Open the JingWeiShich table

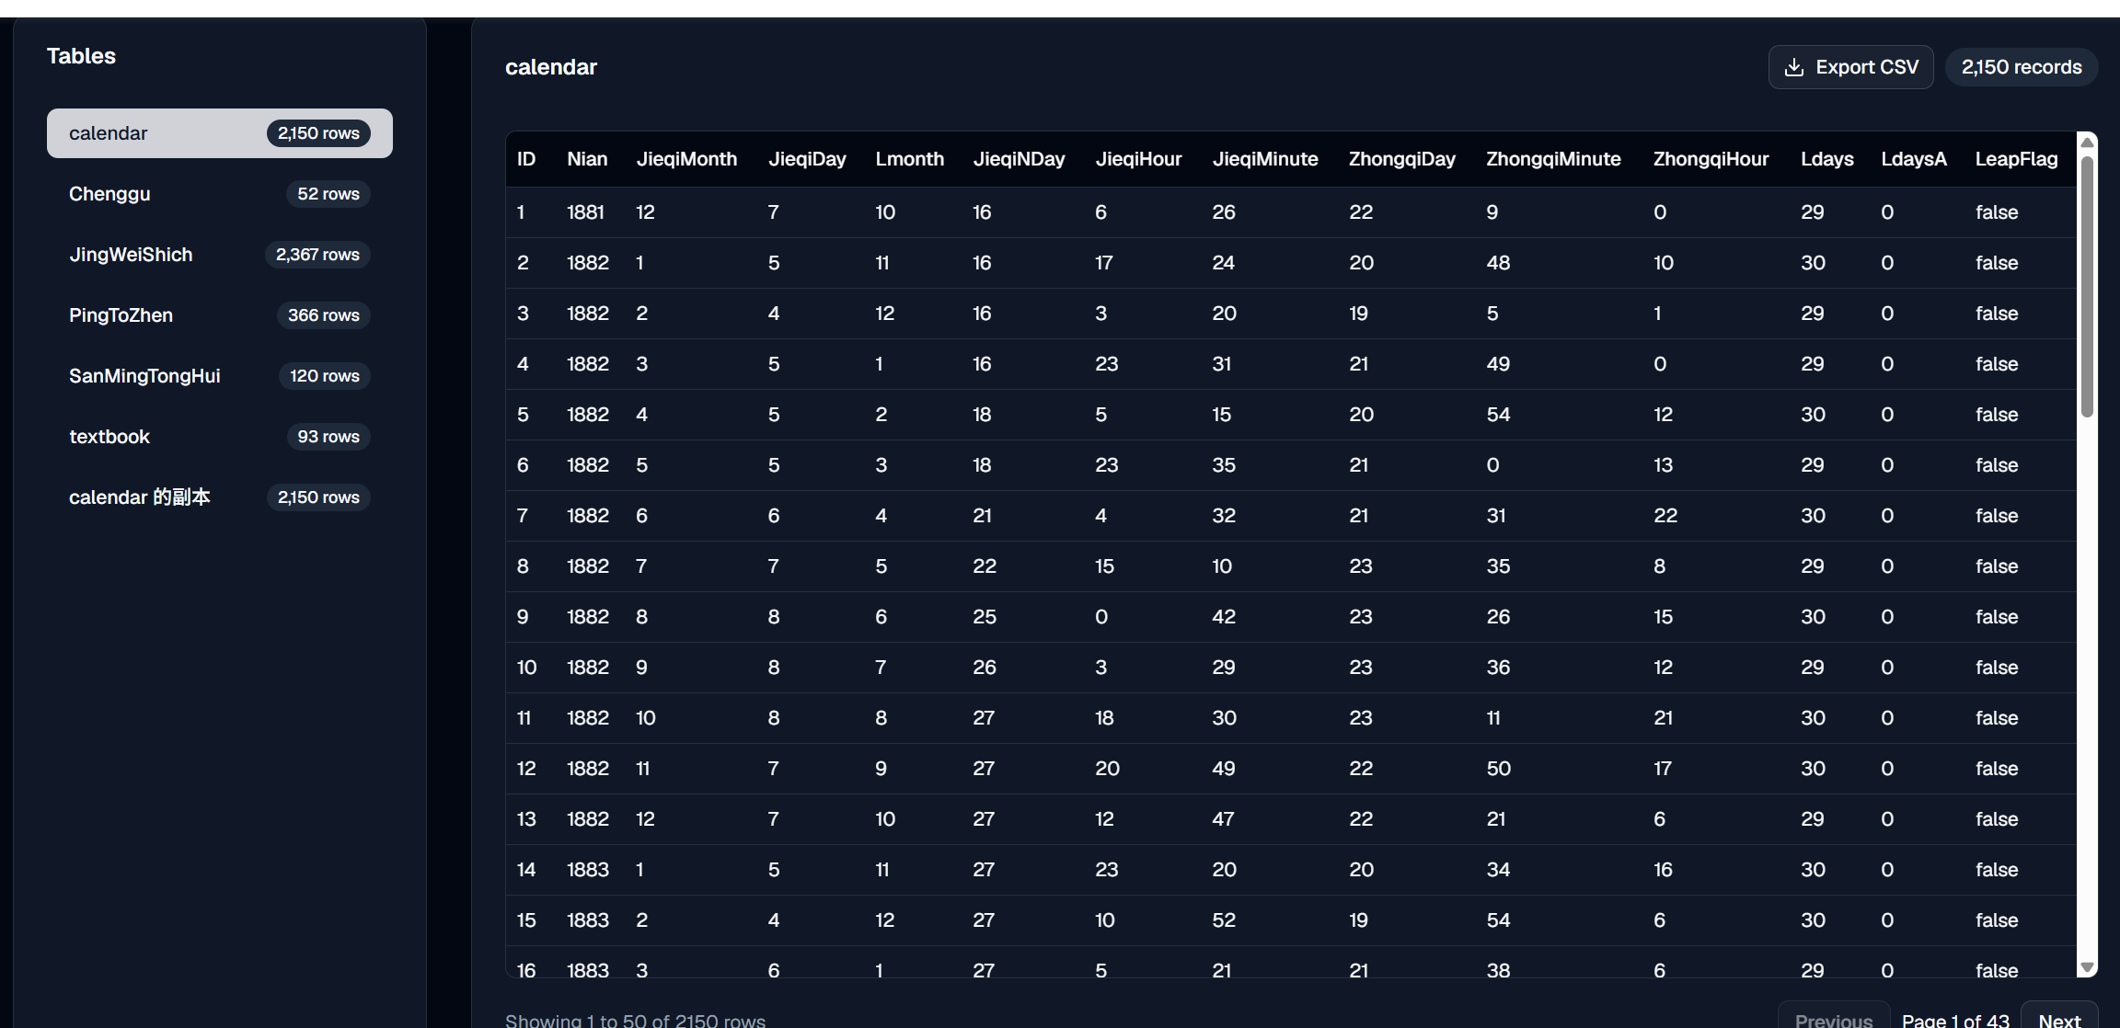click(x=220, y=255)
